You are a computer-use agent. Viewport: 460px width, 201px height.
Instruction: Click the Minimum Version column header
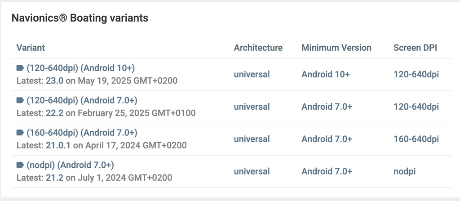pyautogui.click(x=336, y=48)
